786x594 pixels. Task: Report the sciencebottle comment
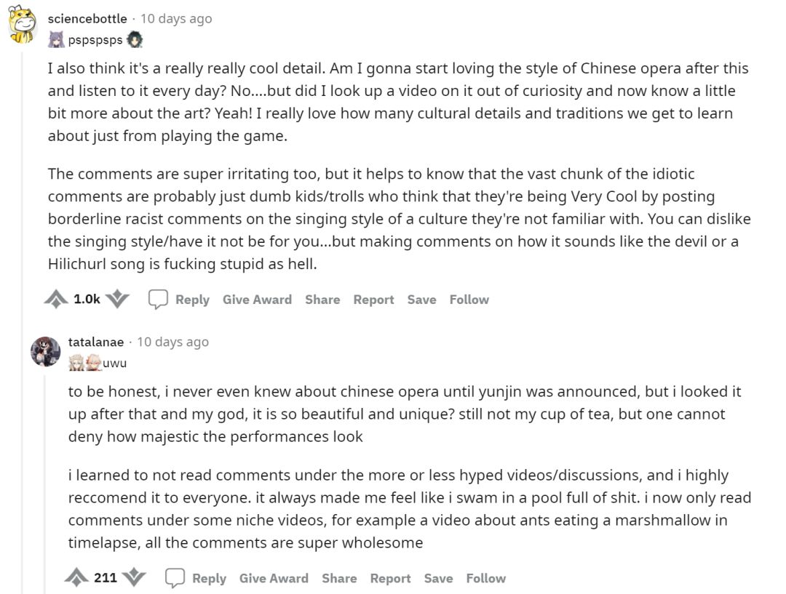(373, 300)
